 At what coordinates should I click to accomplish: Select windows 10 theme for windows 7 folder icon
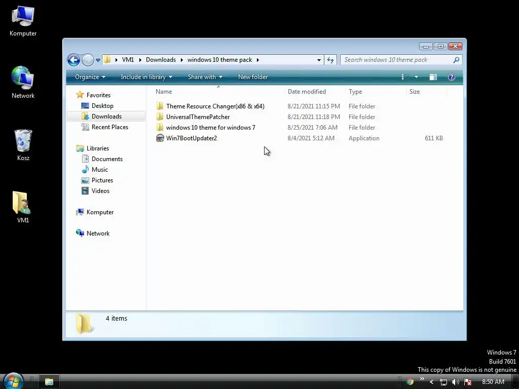pos(160,127)
